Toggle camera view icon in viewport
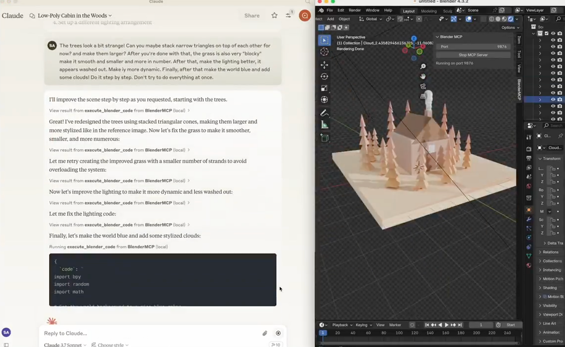Image resolution: width=565 pixels, height=347 pixels. tap(423, 86)
